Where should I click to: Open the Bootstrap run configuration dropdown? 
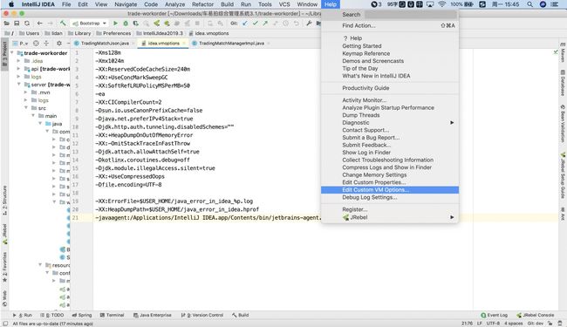[89, 24]
